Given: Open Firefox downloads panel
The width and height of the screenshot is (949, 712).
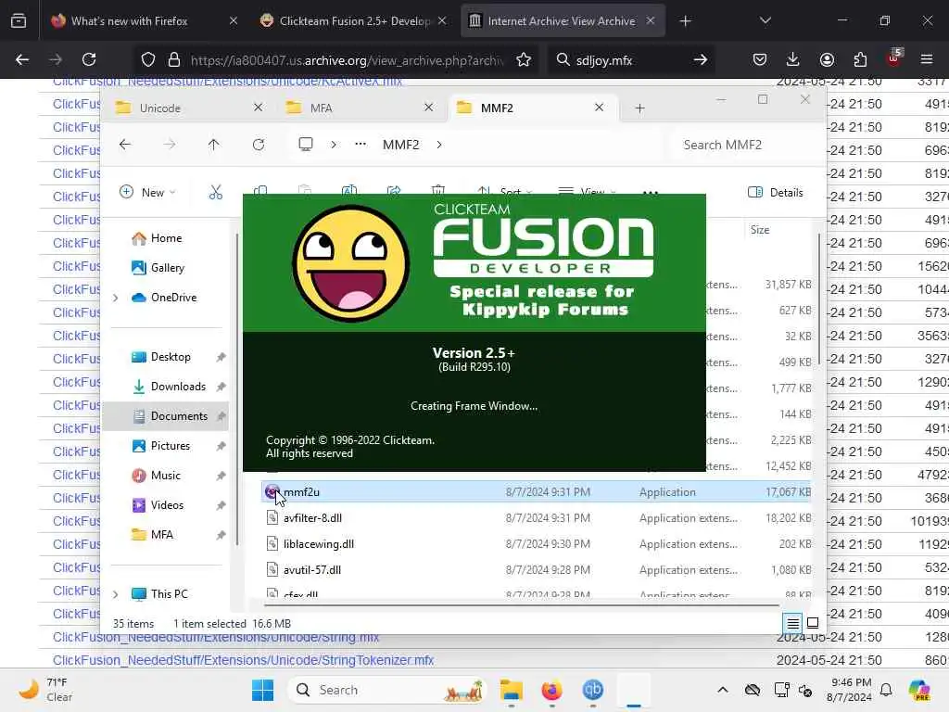Looking at the screenshot, I should click(x=793, y=59).
